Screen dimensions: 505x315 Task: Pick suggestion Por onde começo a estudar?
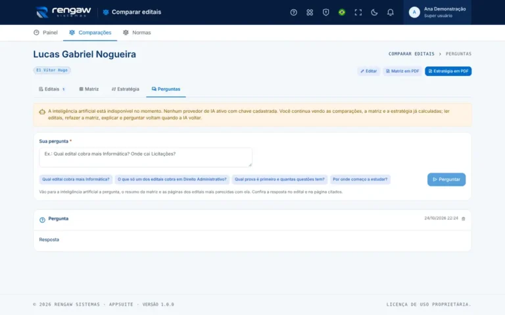pyautogui.click(x=360, y=179)
